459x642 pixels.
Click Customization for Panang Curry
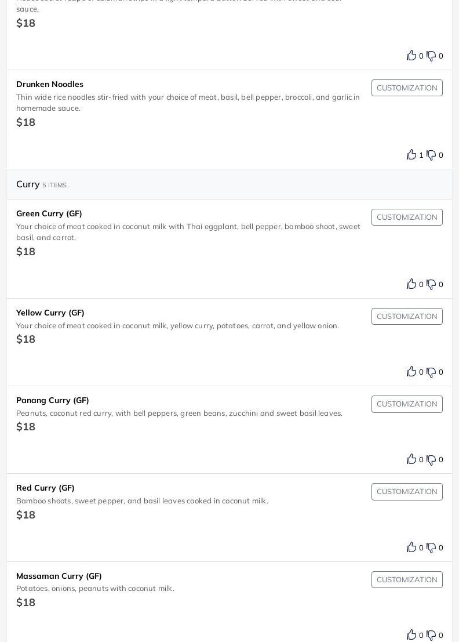[x=407, y=404]
